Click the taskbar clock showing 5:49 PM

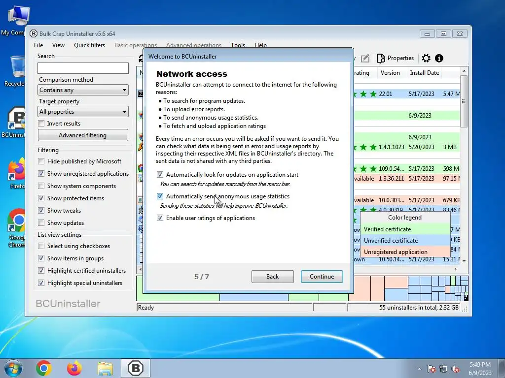point(480,369)
